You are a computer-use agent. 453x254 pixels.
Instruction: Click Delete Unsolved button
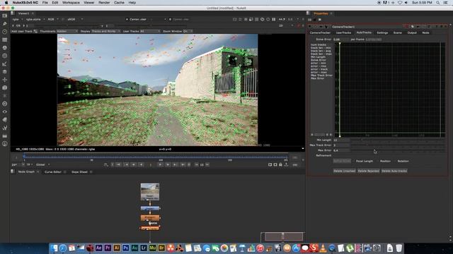click(x=345, y=171)
